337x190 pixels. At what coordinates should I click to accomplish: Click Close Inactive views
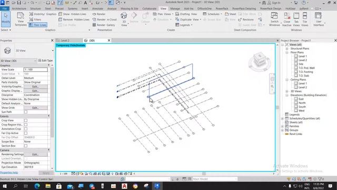tap(286, 20)
